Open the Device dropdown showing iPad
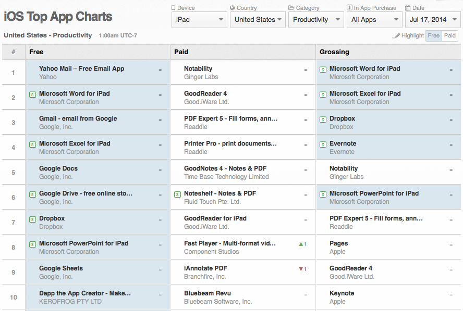 [199, 20]
